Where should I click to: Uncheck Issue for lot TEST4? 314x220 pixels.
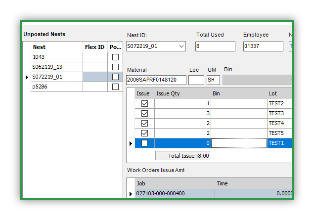click(144, 123)
